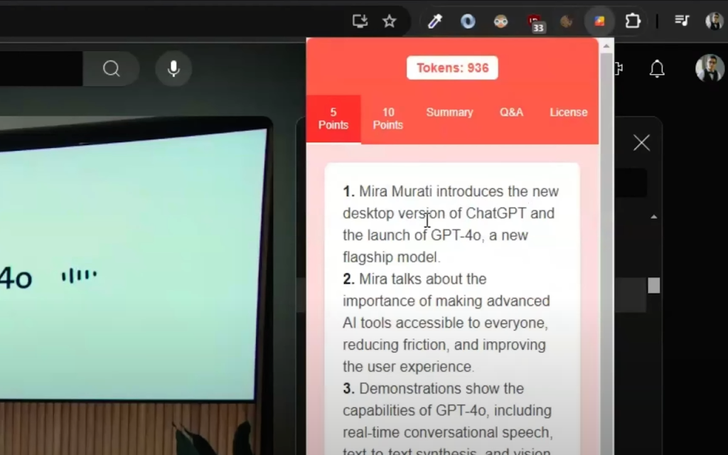
Task: Open the Chrome profile avatar
Action: click(714, 21)
